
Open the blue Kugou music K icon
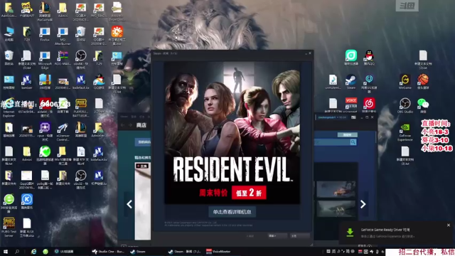pos(27,201)
